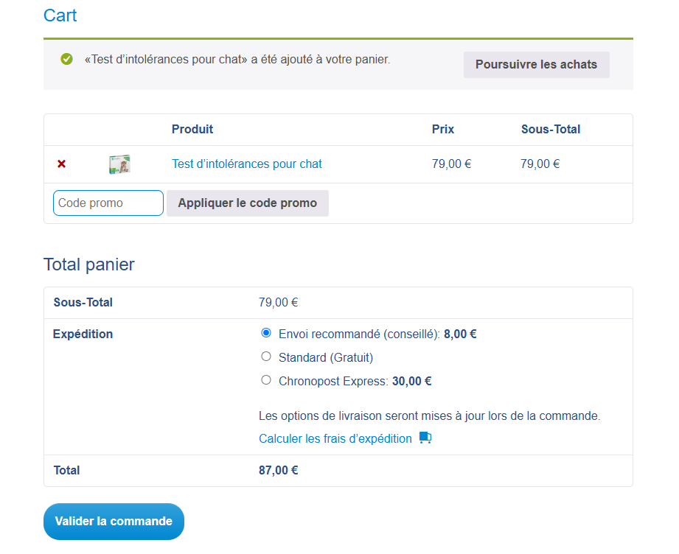Click the Total panier heading
679x554 pixels.
89,264
